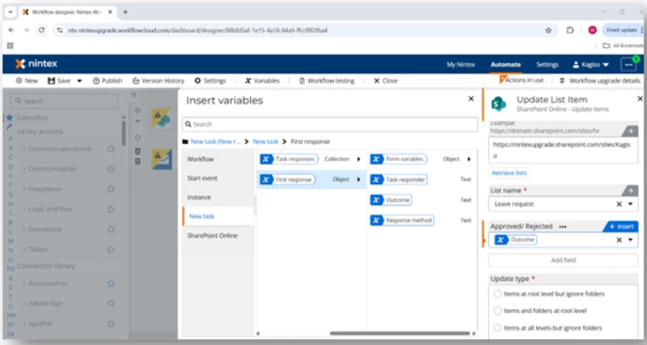Open the Kagiso user menu

pyautogui.click(x=591, y=64)
